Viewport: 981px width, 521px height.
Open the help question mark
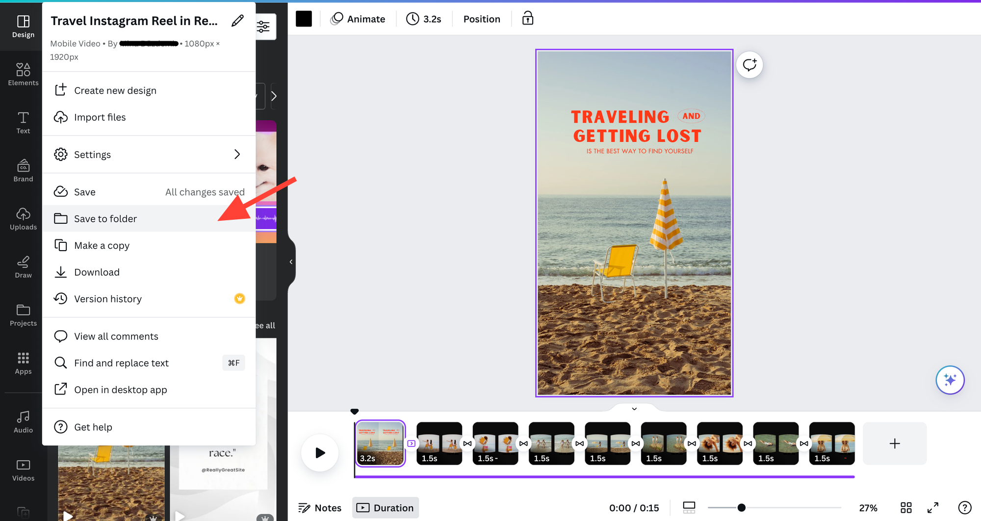964,508
